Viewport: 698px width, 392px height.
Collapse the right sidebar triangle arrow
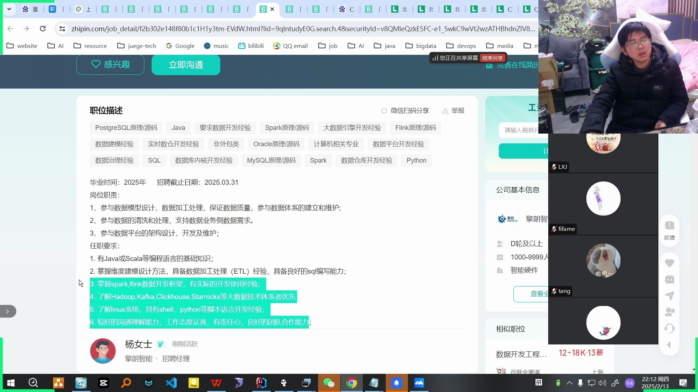tap(669, 345)
